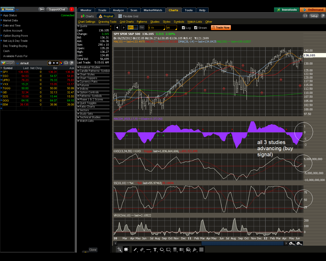Switch to the Trade tab
Viewport: 326px width, 261px height.
[102, 10]
